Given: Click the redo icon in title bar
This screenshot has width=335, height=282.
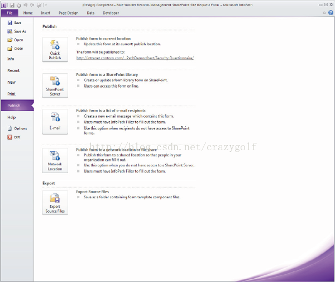Looking at the screenshot, I should click(32, 5).
